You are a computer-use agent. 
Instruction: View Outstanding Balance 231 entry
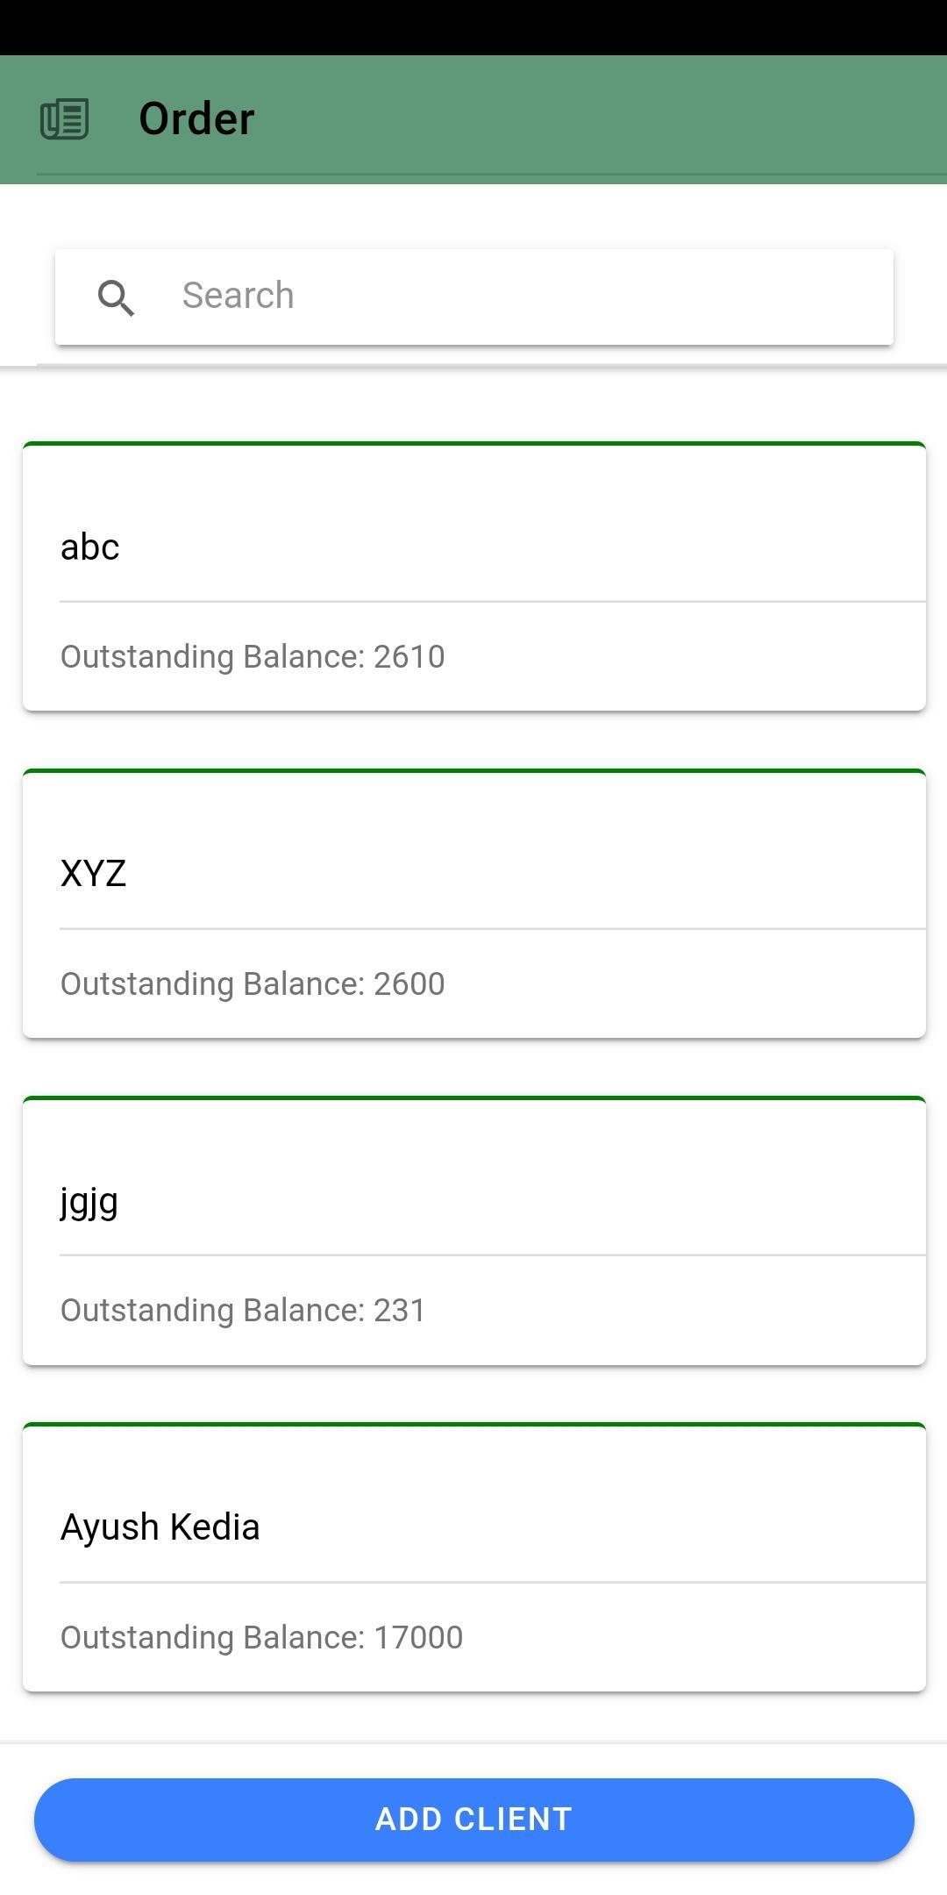point(243,1310)
